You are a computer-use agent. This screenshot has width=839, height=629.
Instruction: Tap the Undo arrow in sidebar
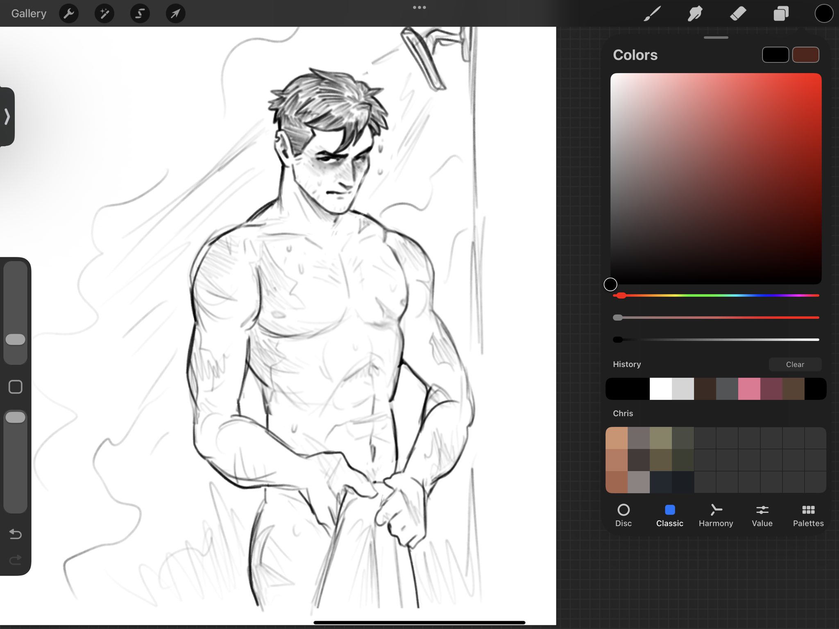tap(16, 534)
